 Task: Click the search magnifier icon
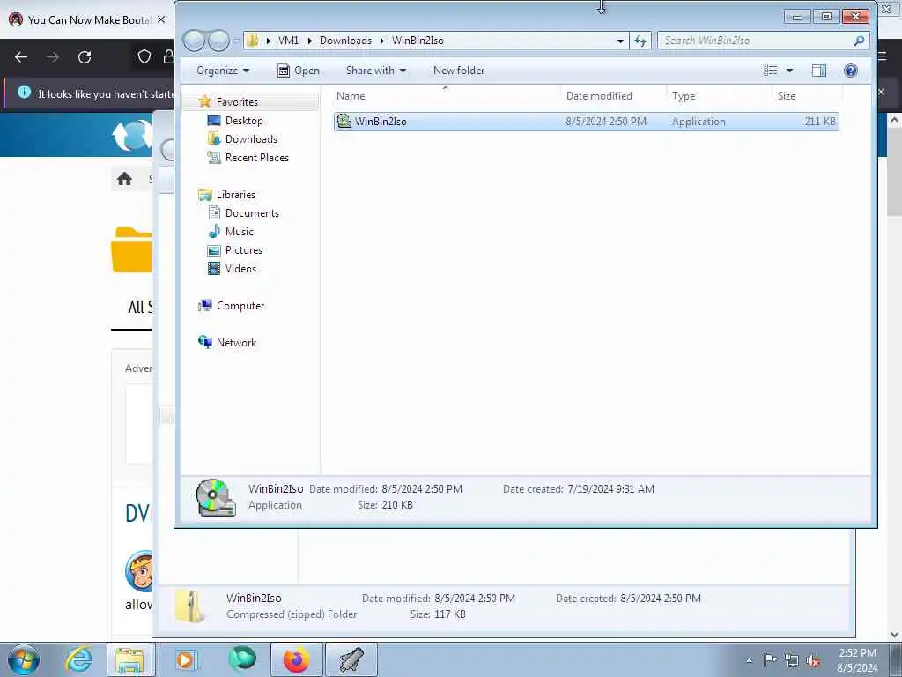pos(859,41)
